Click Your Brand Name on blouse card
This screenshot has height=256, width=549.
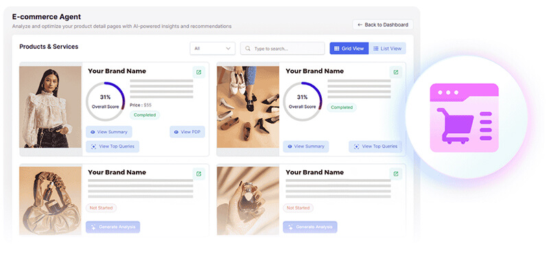tap(117, 71)
